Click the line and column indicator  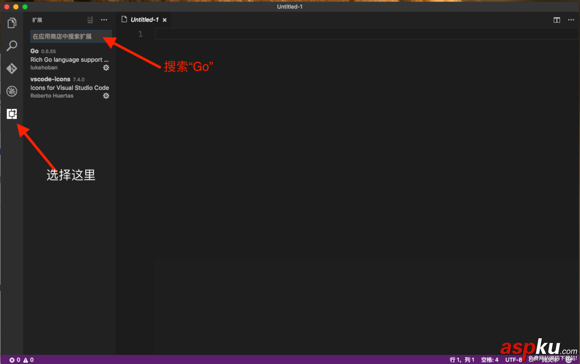coord(462,360)
